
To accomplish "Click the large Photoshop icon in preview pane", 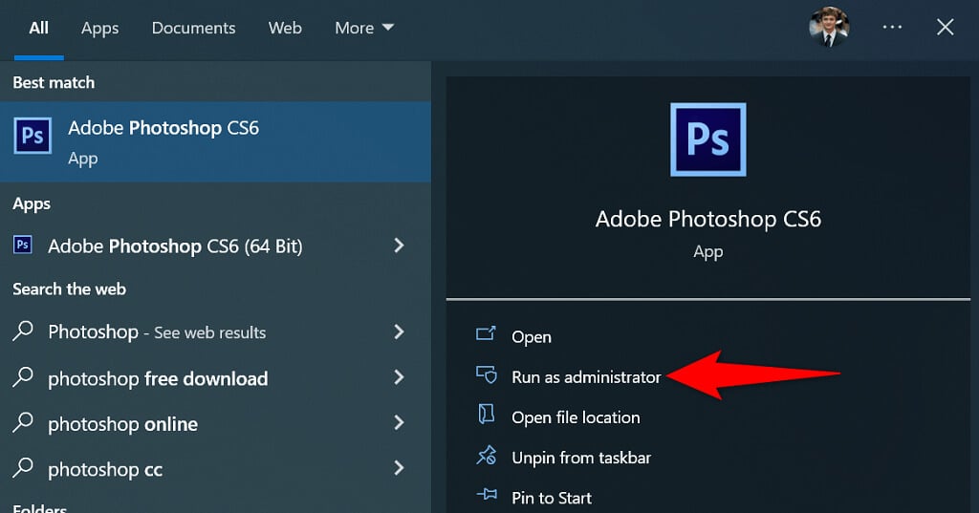I will [707, 139].
